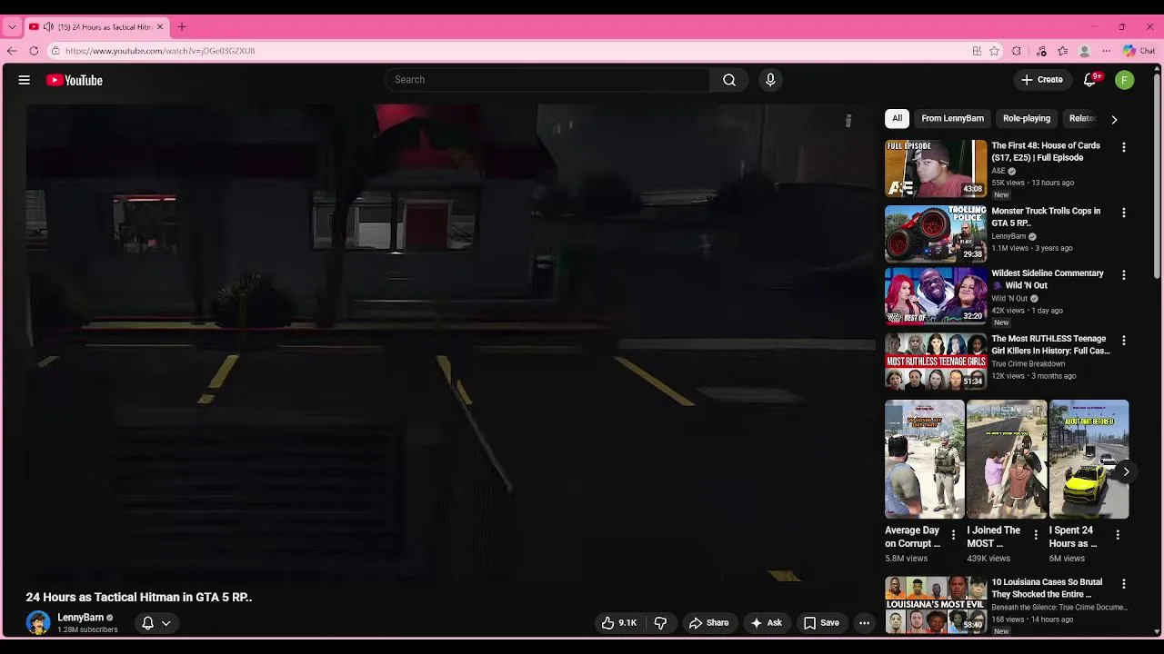Select the Related filter chip
1164x654 pixels.
[1082, 118]
